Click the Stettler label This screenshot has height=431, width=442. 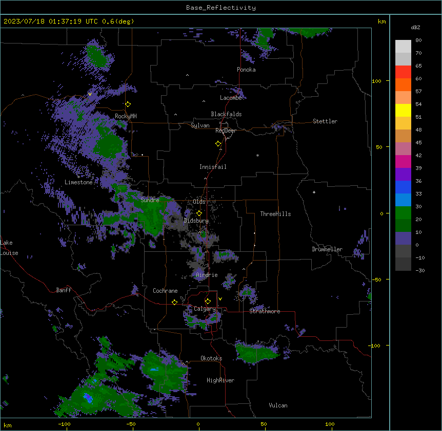[x=325, y=121]
